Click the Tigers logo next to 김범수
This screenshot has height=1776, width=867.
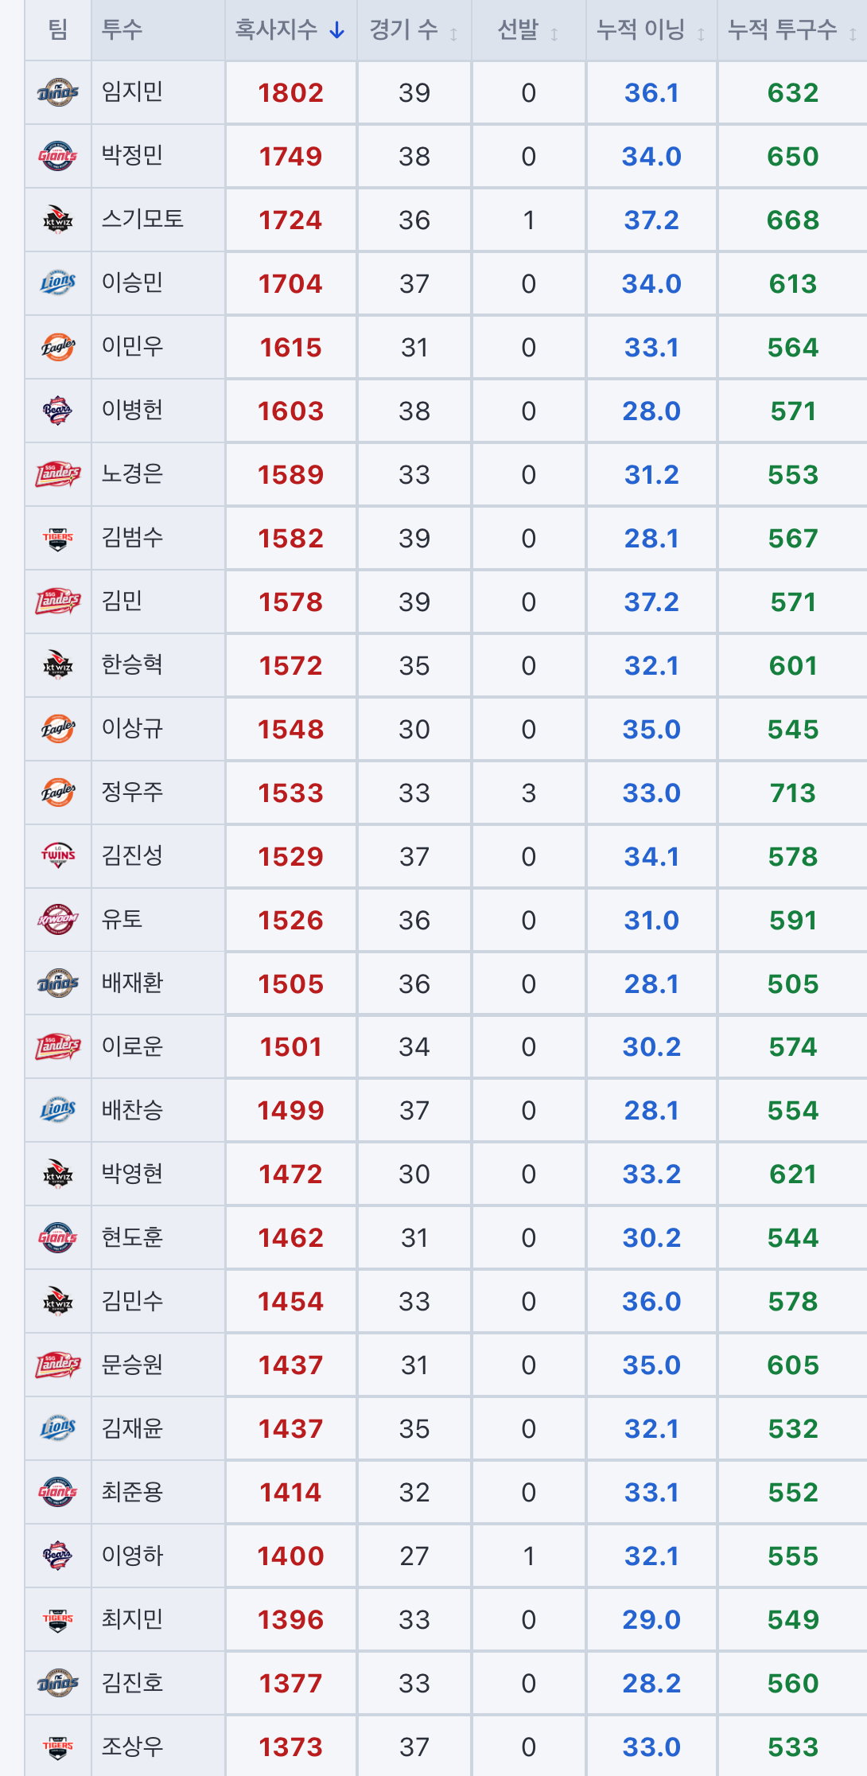(x=58, y=538)
